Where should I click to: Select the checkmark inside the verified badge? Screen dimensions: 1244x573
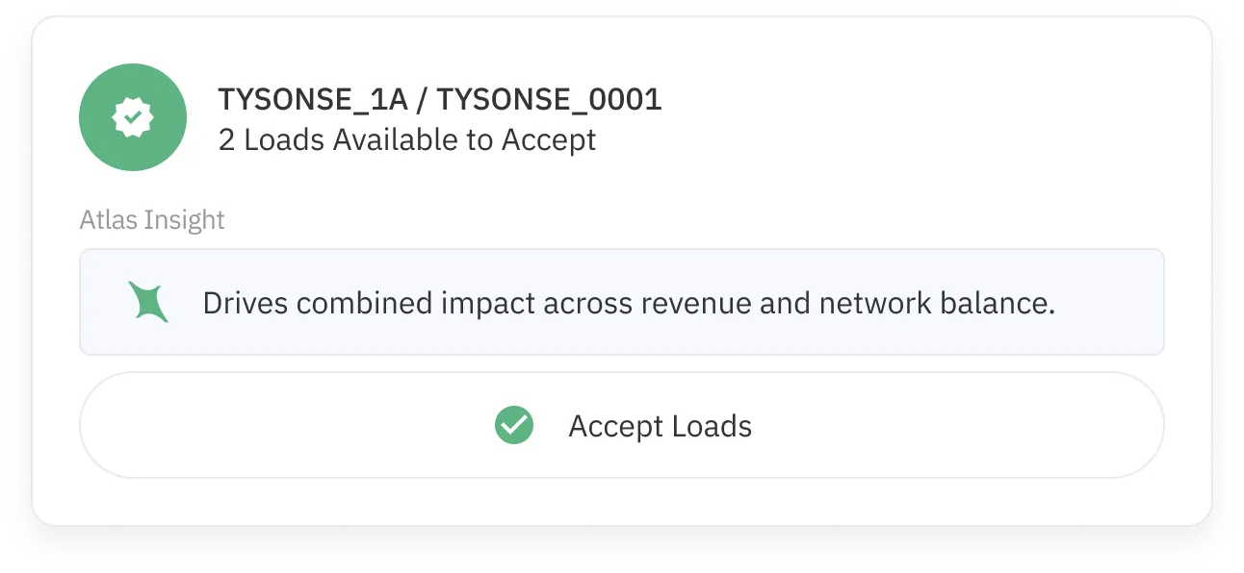(134, 116)
